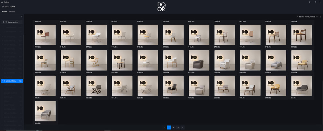Select the 032.d5a dark armchair thumbnail
Screen dimensions: 323x131
199,60
